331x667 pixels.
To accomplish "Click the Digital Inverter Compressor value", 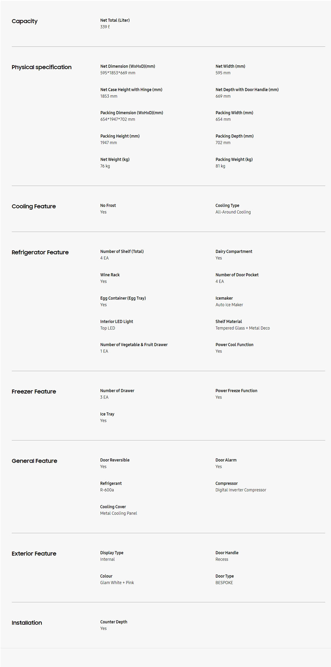I will pyautogui.click(x=241, y=490).
